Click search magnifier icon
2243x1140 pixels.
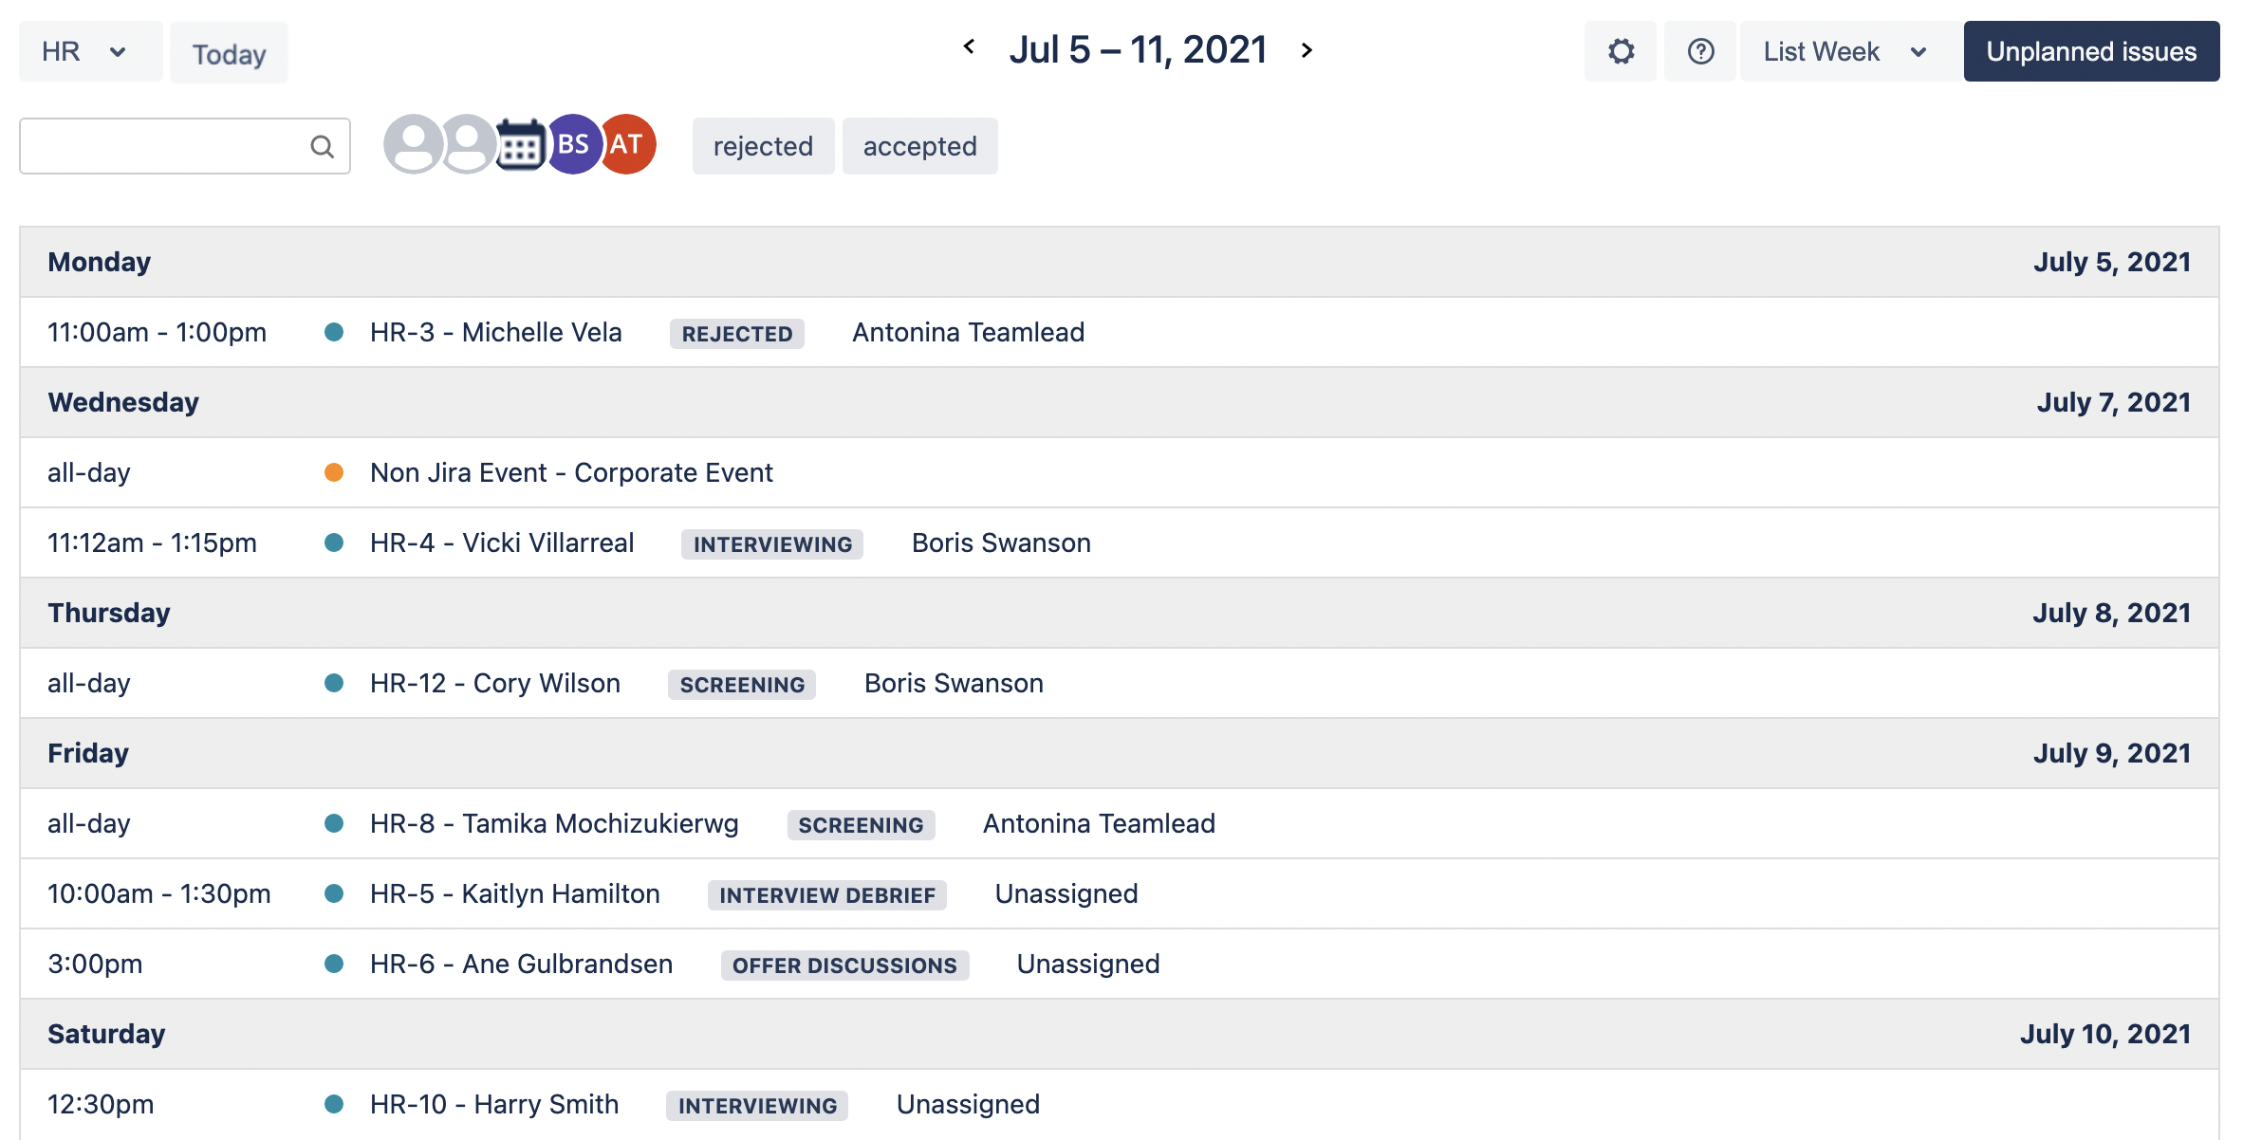point(323,146)
